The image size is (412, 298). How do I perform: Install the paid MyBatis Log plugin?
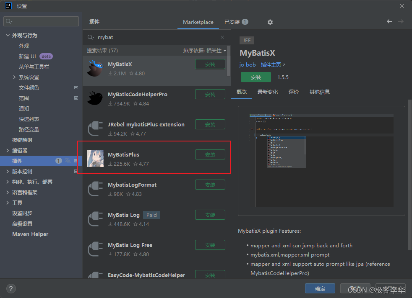click(210, 215)
